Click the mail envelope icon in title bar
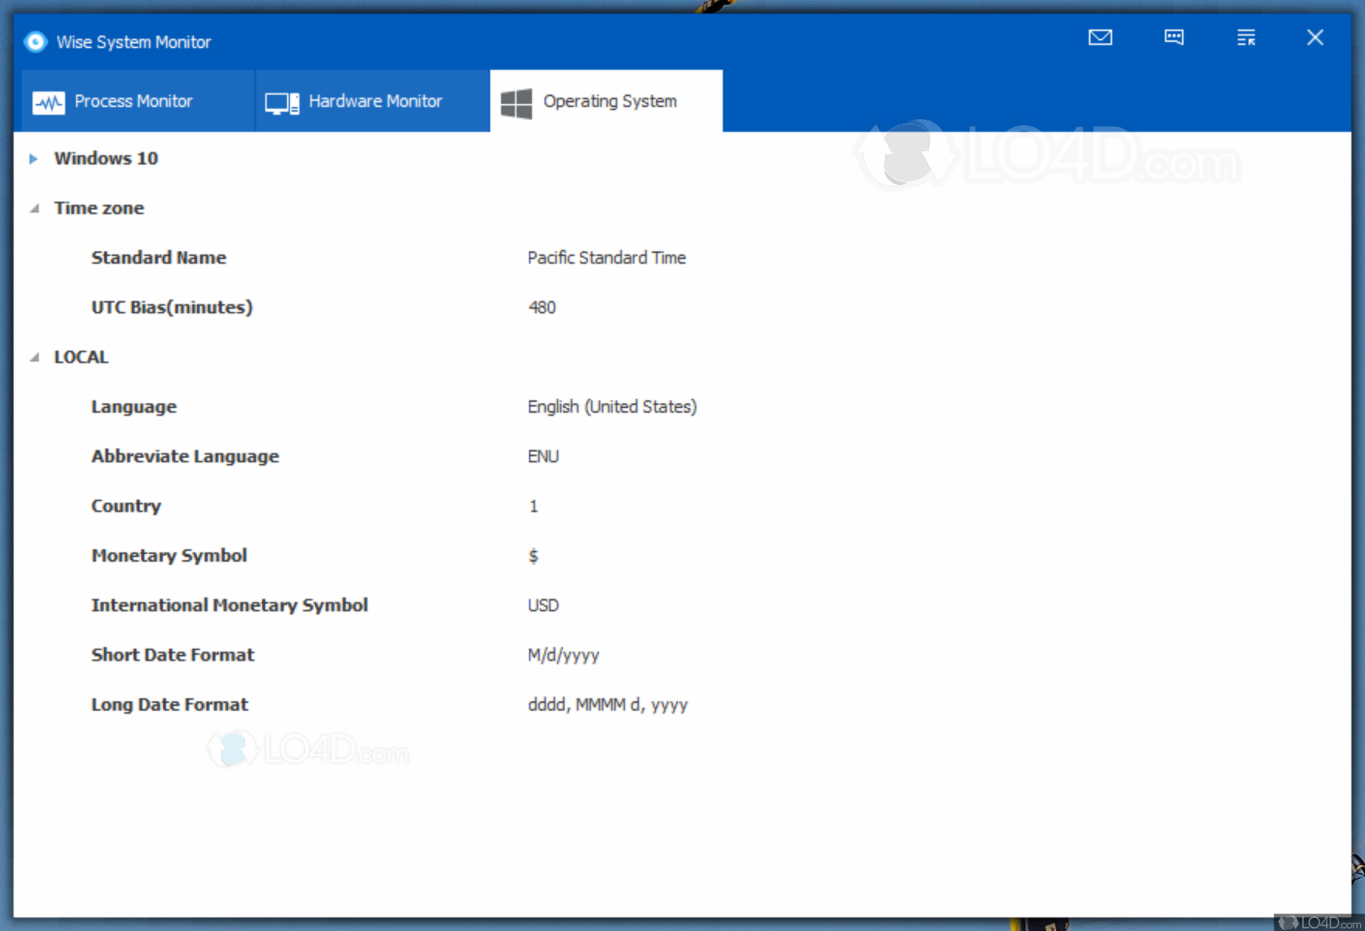The height and width of the screenshot is (931, 1365). (x=1099, y=38)
